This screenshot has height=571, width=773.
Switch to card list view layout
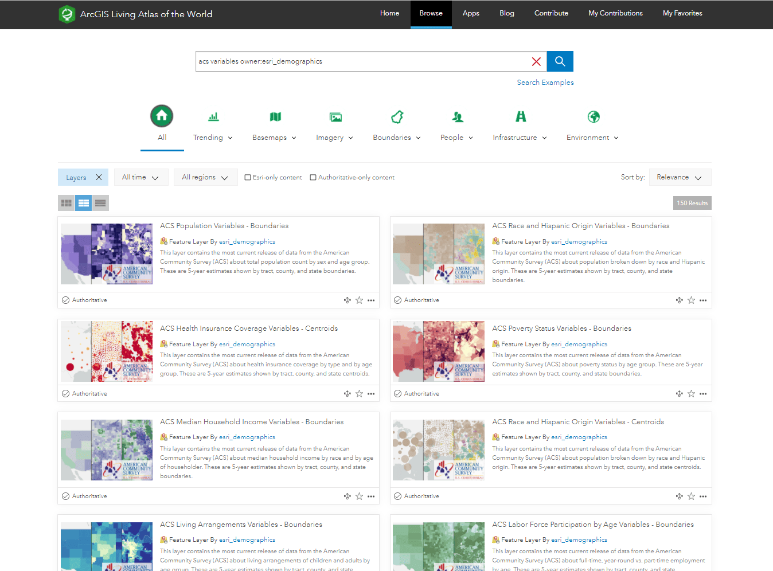[x=84, y=203]
